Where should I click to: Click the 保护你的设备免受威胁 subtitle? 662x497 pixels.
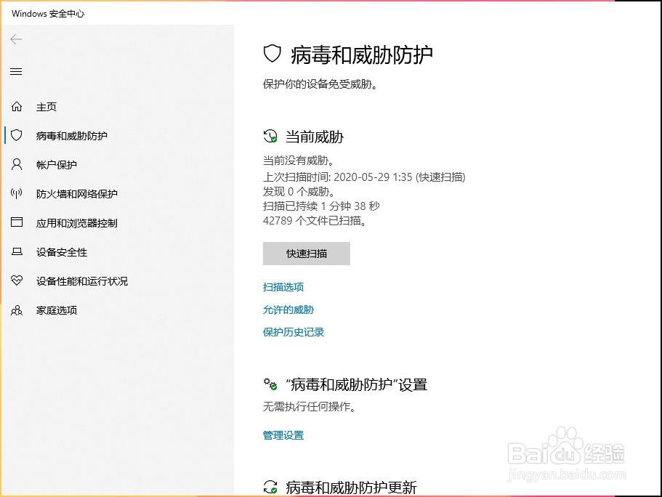tap(320, 84)
